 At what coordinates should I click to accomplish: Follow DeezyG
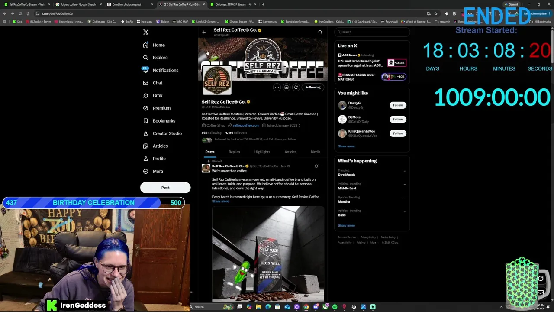click(x=398, y=105)
